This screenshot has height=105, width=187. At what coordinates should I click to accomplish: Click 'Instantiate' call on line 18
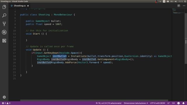79,56
